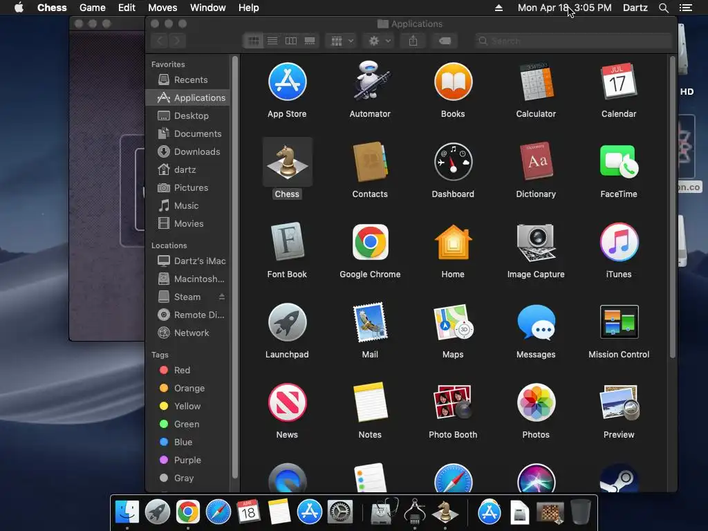Click the Share toolbar button
This screenshot has height=531, width=708.
413,41
